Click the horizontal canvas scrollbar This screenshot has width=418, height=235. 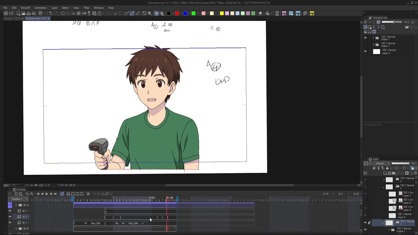(x=230, y=185)
